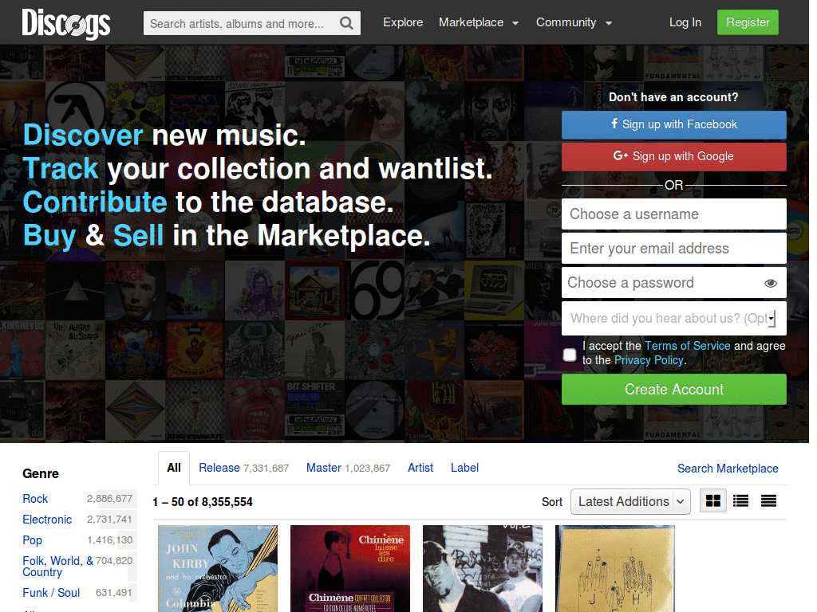This screenshot has width=817, height=612.
Task: Filter by Funk / Soul genre
Action: click(x=51, y=593)
